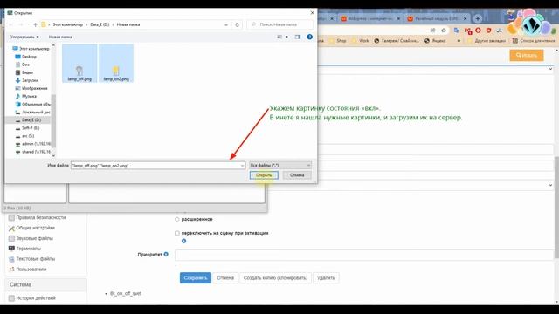This screenshot has width=559, height=314.
Task: Click Data_E (D:) breadcrumb in address bar
Action: [x=100, y=24]
